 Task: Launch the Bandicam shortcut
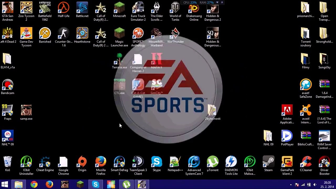pyautogui.click(x=8, y=87)
